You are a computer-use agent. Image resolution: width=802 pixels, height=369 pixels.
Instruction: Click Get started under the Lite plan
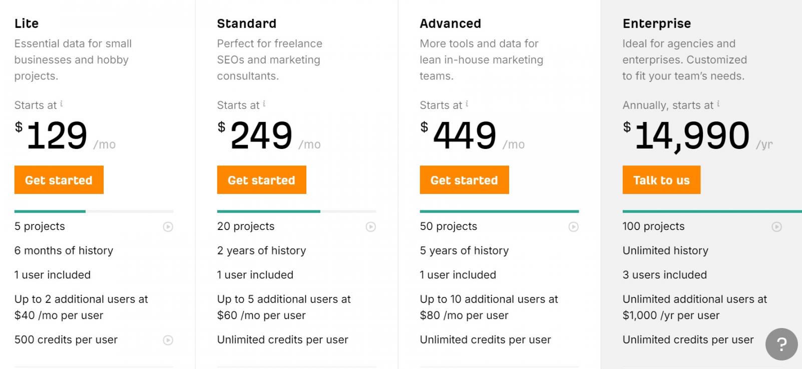(x=59, y=180)
